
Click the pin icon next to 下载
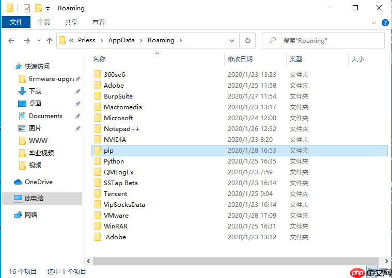(x=78, y=91)
